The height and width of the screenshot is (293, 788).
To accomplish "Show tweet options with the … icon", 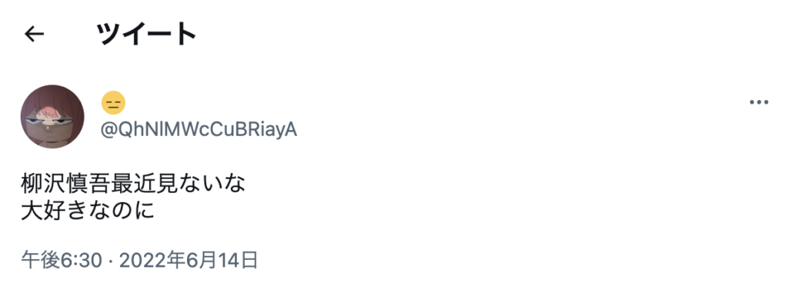I will [x=759, y=102].
